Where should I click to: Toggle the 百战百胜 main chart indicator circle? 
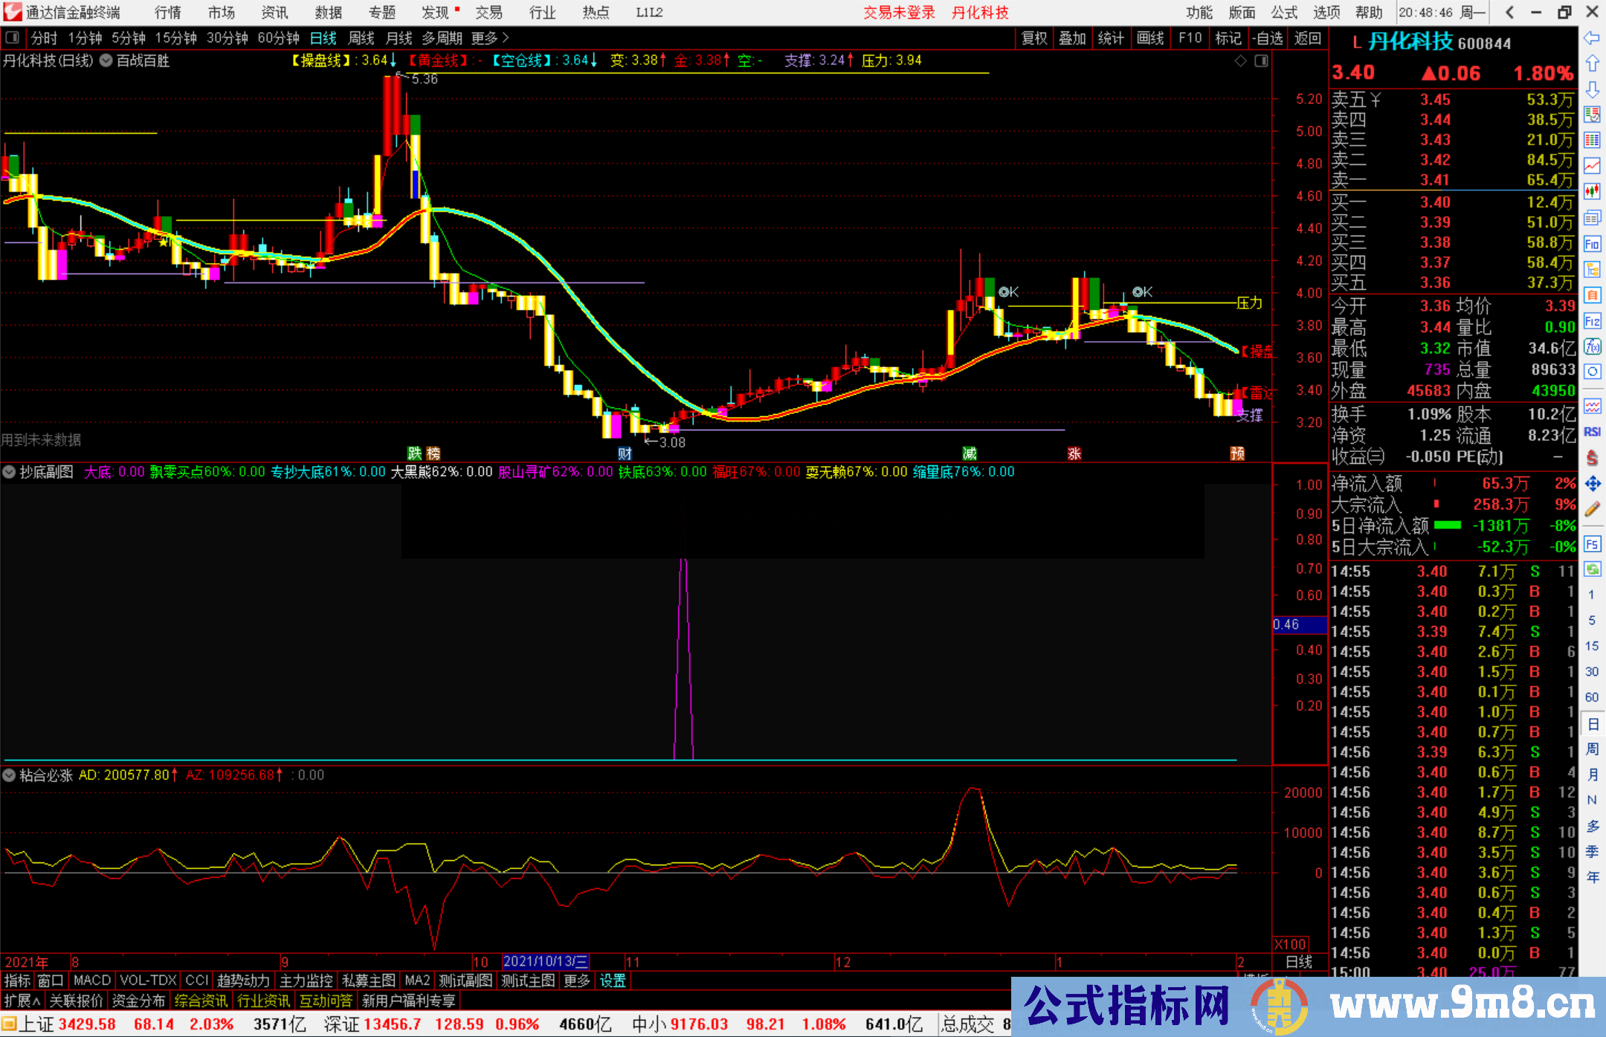click(x=106, y=61)
